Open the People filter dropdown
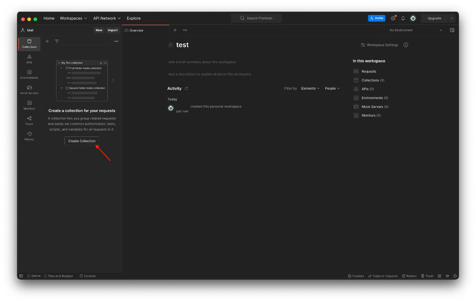 coord(332,89)
